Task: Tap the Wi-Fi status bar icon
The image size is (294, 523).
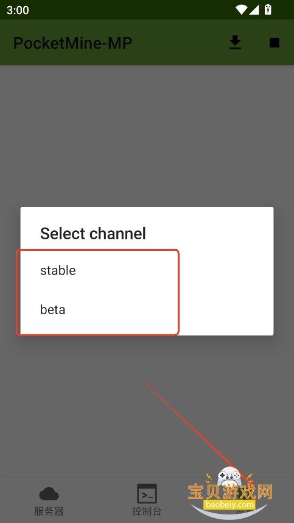Action: 241,10
